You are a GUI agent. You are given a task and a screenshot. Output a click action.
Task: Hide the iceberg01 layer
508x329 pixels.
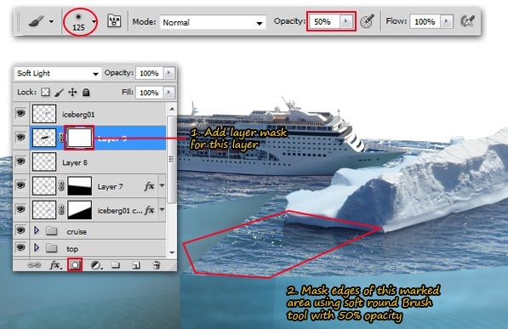tap(20, 113)
